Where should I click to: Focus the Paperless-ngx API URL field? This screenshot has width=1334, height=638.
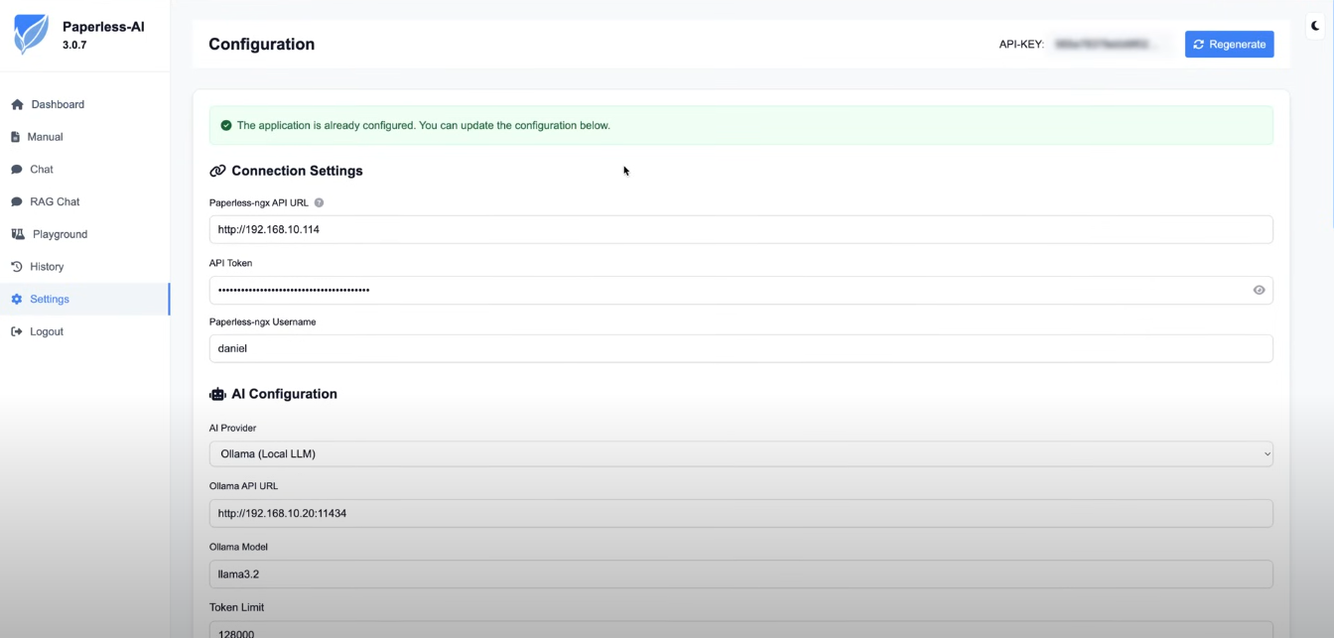740,229
